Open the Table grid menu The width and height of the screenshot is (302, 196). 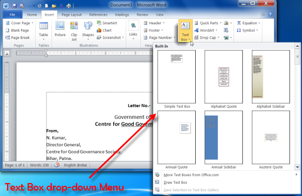[x=44, y=31]
